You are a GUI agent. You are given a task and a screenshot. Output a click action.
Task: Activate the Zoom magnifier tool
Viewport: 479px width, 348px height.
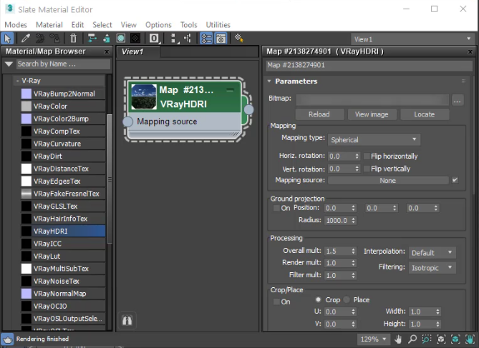(412, 339)
